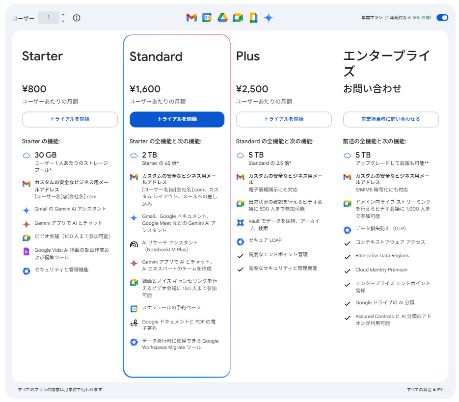
Task: Click the Standard plan heading
Action: pyautogui.click(x=156, y=56)
